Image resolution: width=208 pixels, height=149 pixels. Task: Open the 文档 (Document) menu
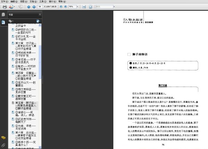click(33, 1)
